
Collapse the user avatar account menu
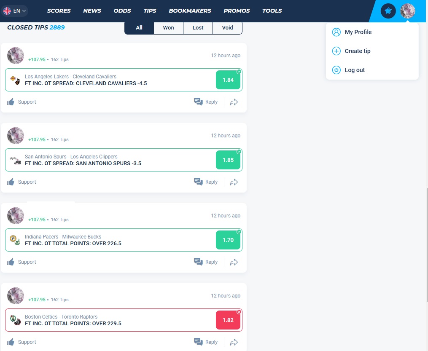(407, 11)
